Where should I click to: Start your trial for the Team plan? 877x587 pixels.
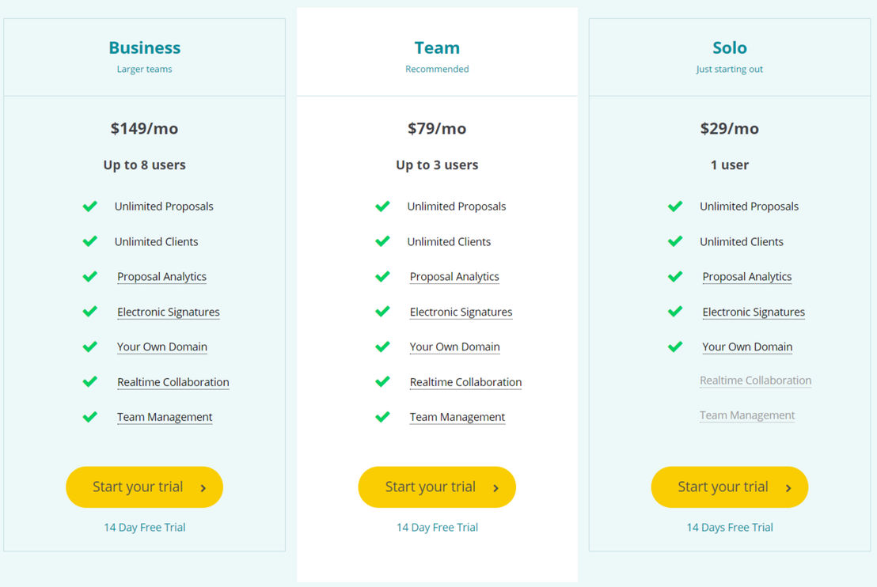coord(437,487)
